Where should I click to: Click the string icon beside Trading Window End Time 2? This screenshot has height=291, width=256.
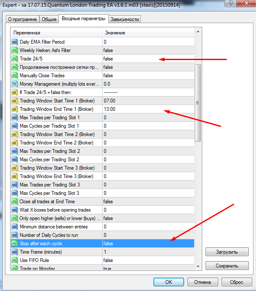click(x=15, y=143)
